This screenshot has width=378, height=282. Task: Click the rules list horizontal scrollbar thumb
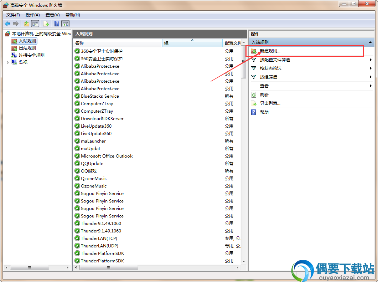[109, 267]
